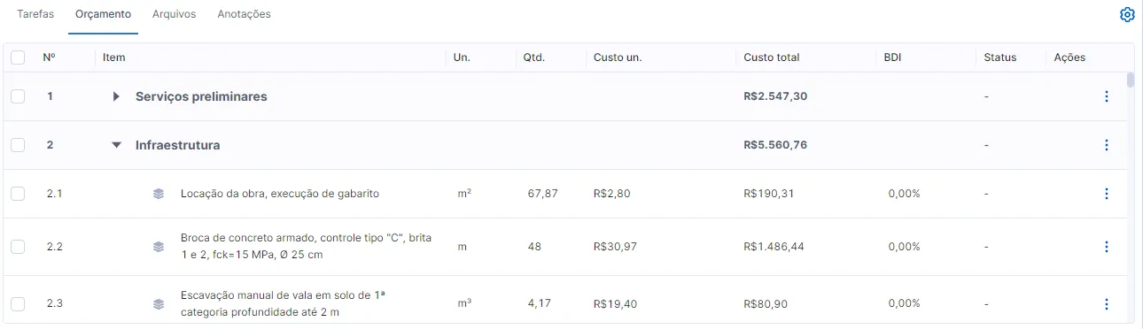Collapse the Infraestrutura group
Screen dimensions: 1143x329
116,145
